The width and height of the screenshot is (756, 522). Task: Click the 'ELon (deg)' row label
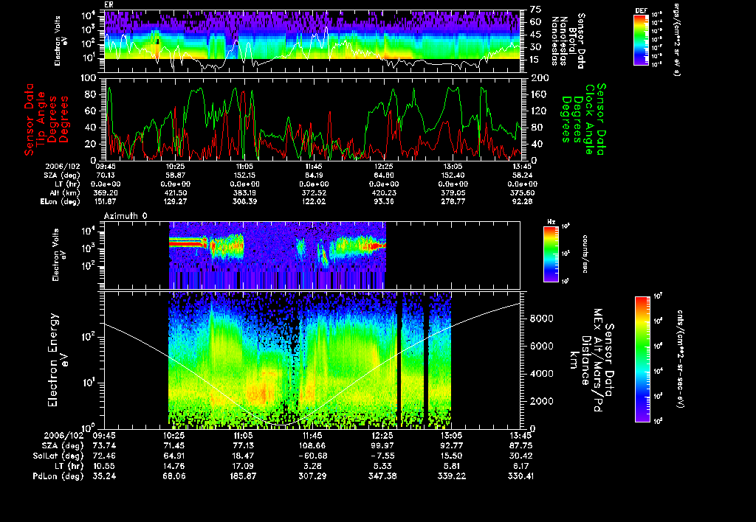point(61,201)
